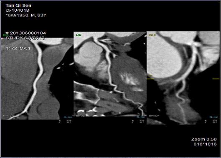Select the middle LAD vessel image panel

110,74
